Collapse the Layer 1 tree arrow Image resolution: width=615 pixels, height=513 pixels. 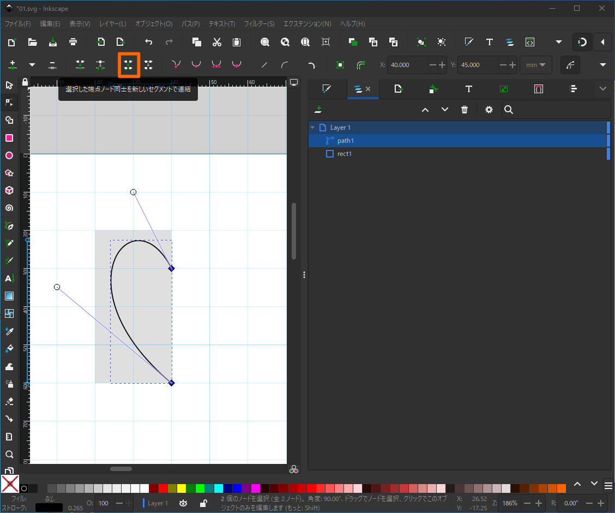click(x=312, y=128)
